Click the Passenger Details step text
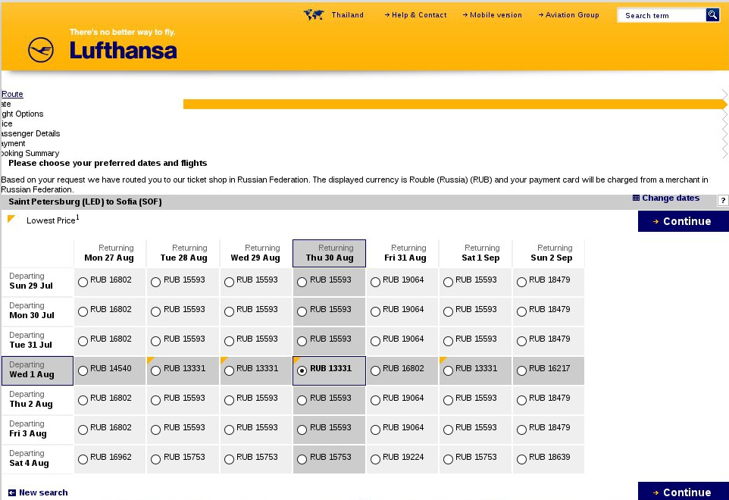 pyautogui.click(x=30, y=133)
